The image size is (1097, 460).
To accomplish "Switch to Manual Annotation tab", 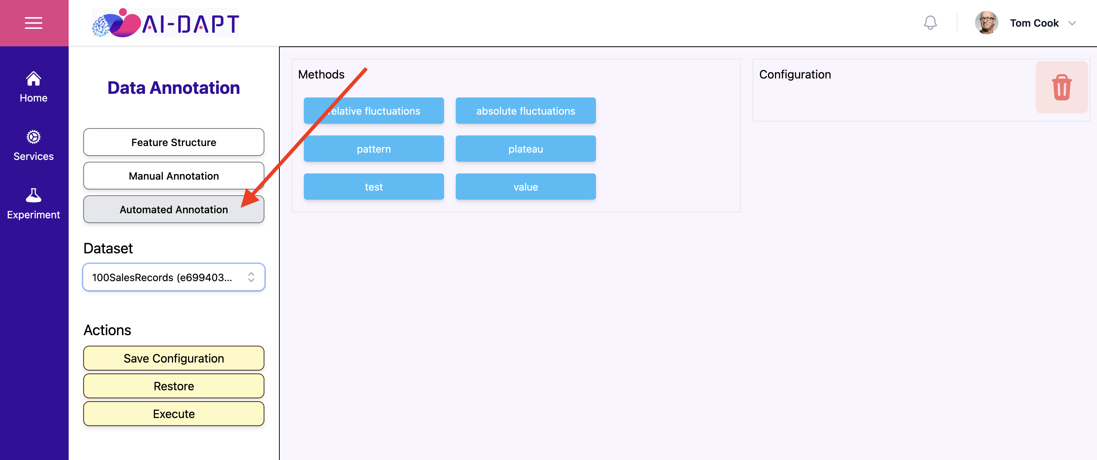I will pyautogui.click(x=174, y=176).
